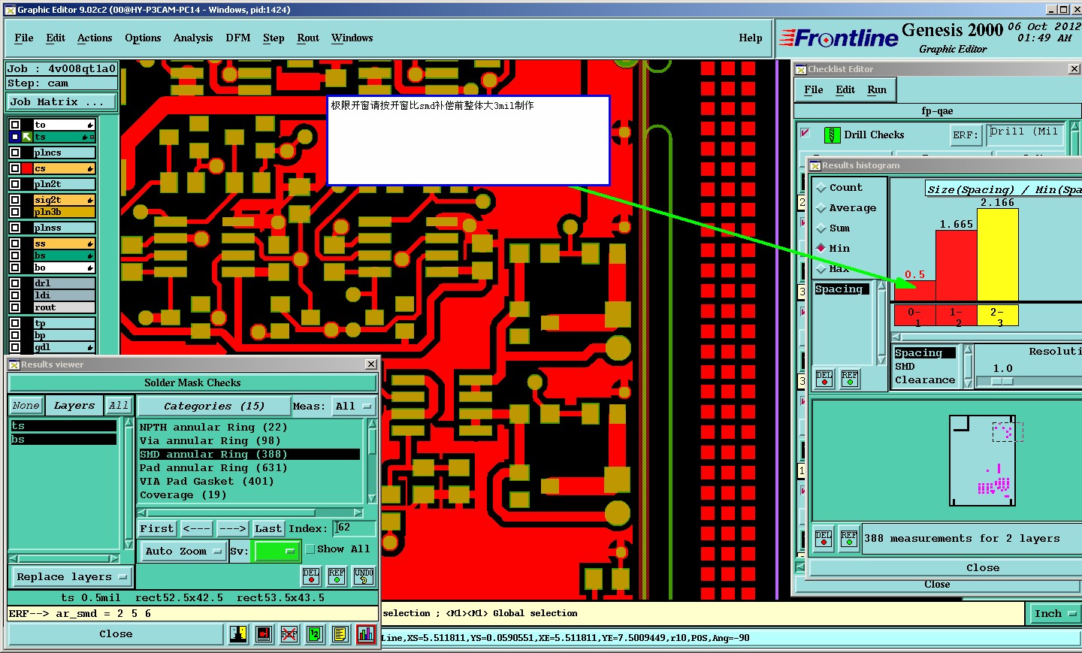Click the Checklist Editor title bar icon

coord(801,69)
